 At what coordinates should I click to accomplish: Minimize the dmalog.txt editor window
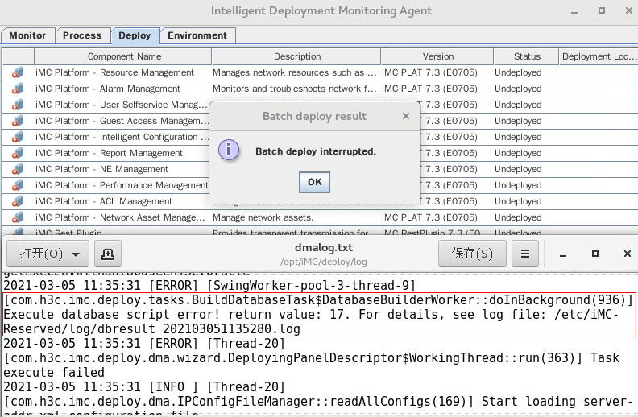(563, 254)
